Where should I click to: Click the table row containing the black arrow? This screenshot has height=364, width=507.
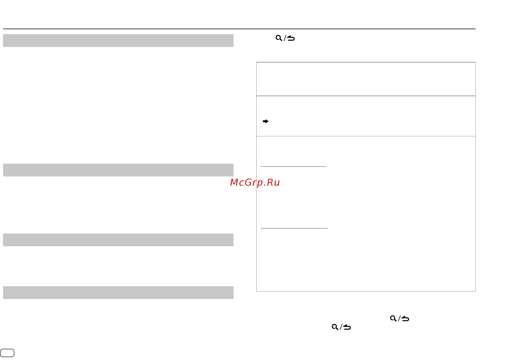pos(366,116)
